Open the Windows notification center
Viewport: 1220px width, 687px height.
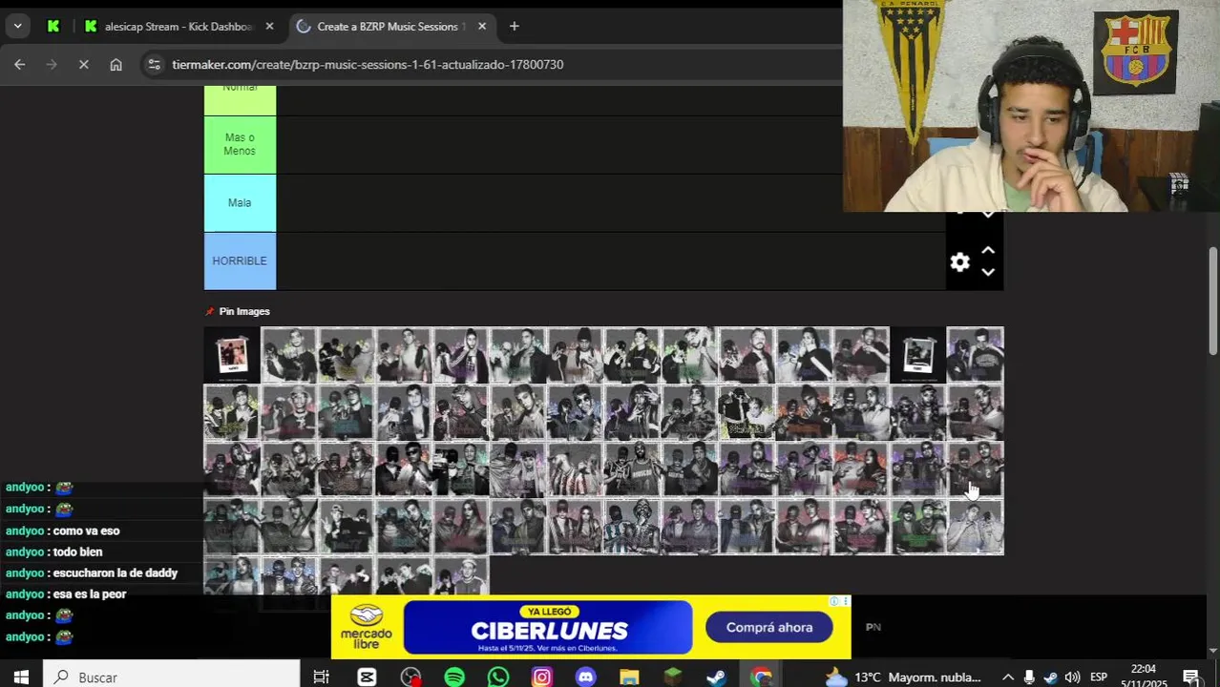[1191, 677]
